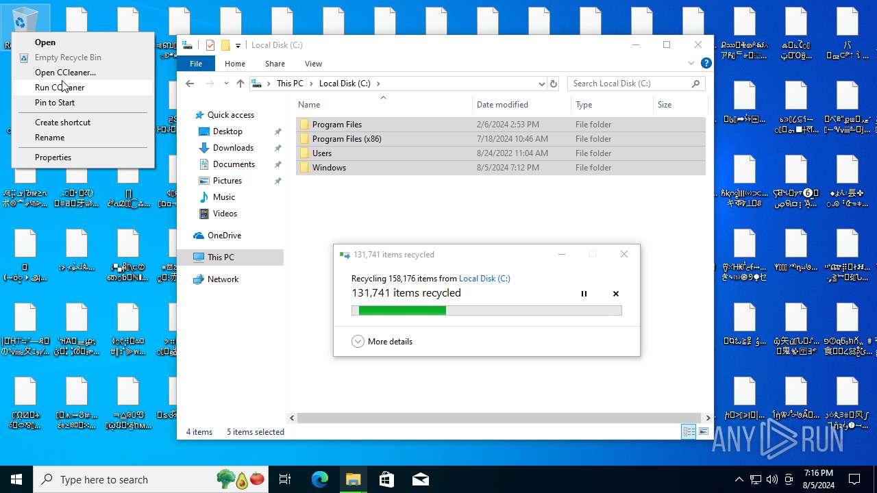Choose Rename from context menu

82,138
